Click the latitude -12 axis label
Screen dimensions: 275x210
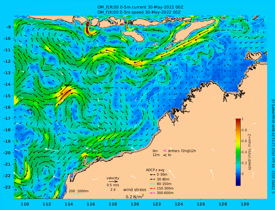[7, 62]
